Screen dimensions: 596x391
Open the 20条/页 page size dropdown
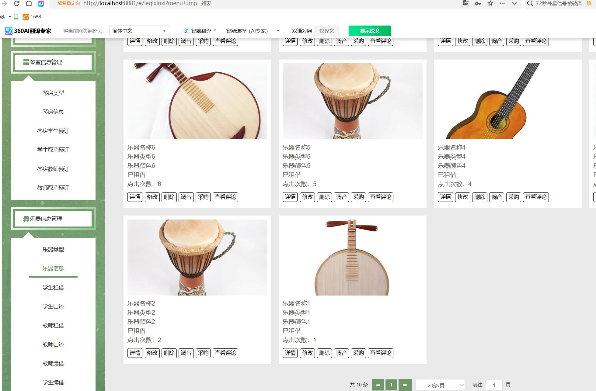point(440,385)
